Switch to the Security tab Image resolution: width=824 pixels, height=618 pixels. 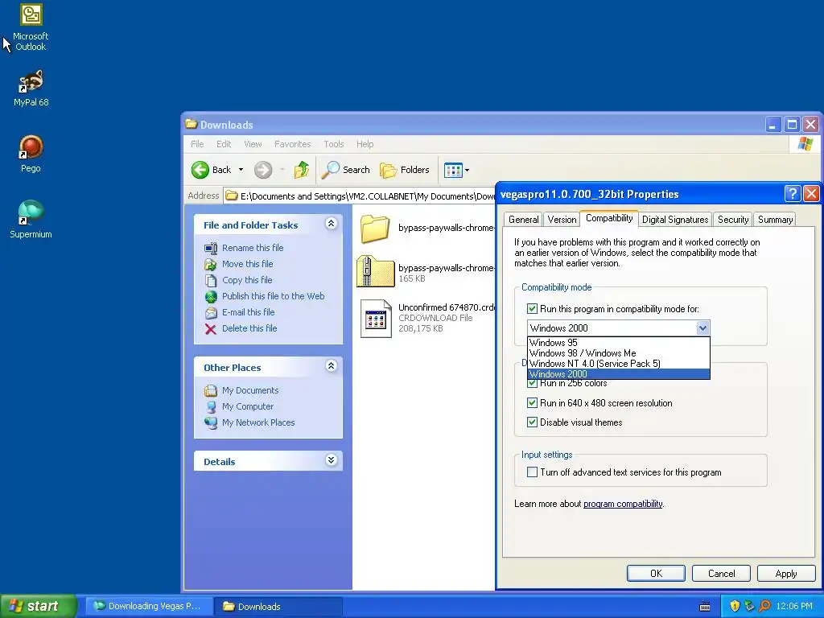point(732,220)
